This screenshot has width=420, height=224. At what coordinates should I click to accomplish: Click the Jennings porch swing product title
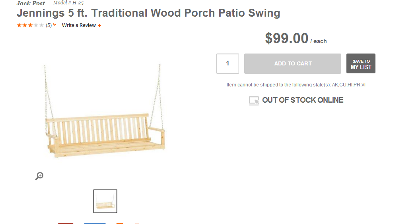pos(148,13)
